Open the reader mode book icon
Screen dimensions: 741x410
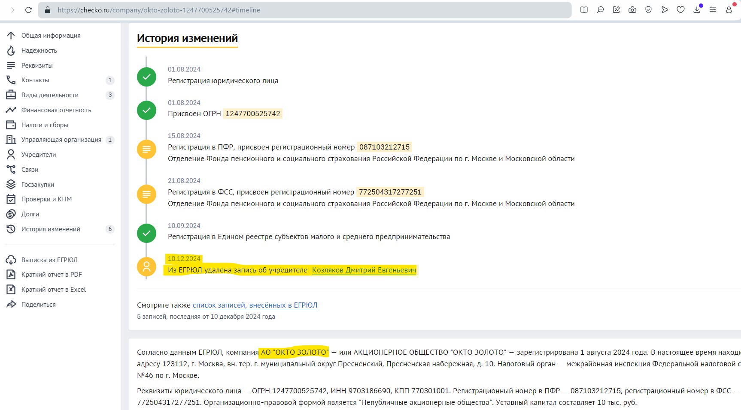[584, 10]
